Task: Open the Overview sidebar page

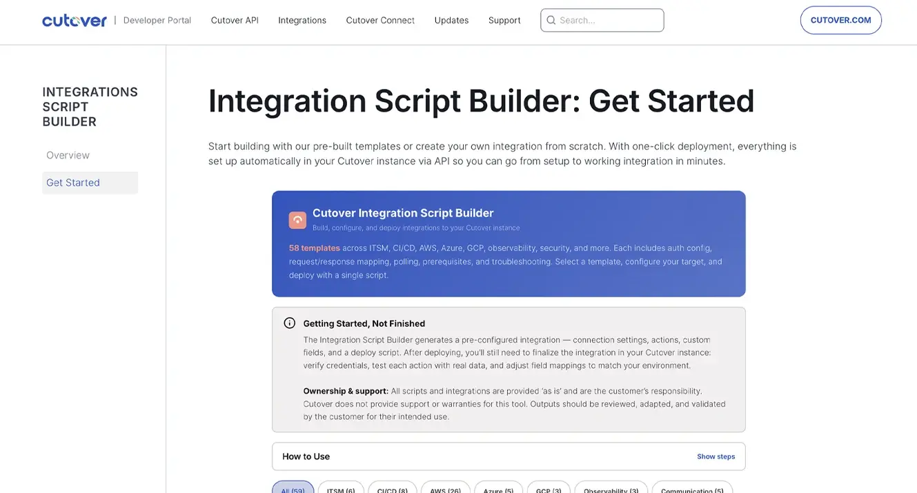Action: [x=68, y=155]
